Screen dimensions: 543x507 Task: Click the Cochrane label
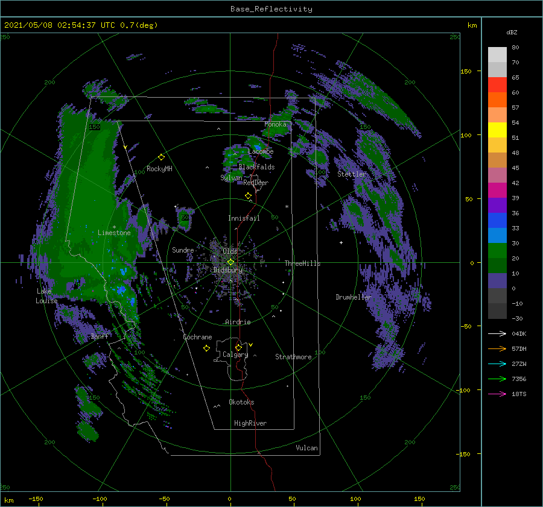click(x=197, y=337)
